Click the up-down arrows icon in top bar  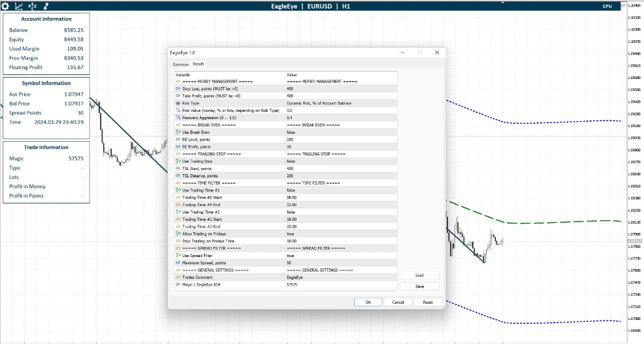[46, 6]
